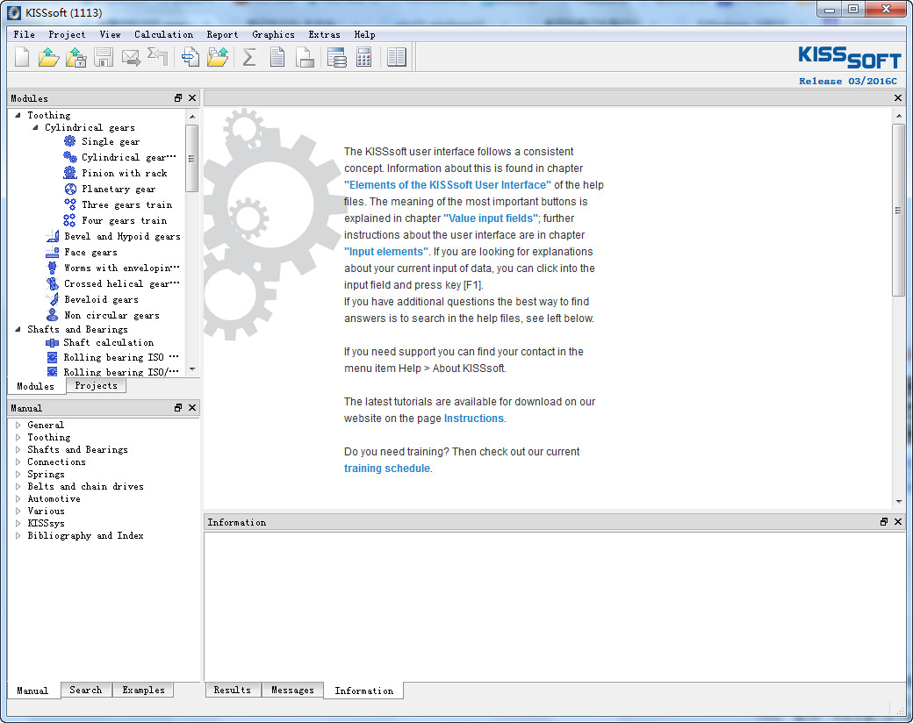Open the "Elements of the KISSsoft User Interface" link
The image size is (913, 723).
pos(448,185)
